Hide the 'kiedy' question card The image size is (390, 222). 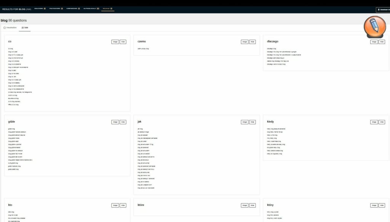[x=382, y=122]
